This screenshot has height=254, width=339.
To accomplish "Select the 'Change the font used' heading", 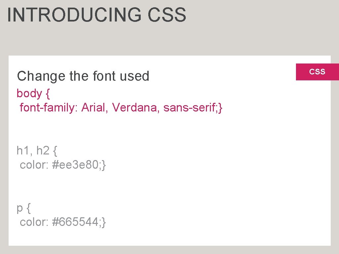I will pyautogui.click(x=83, y=76).
